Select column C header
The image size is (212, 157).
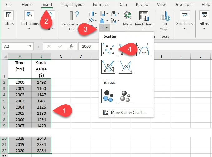pyautogui.click(x=61, y=56)
